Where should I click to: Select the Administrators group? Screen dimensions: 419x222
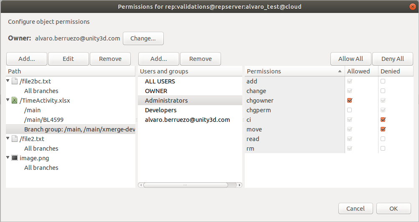(190, 100)
